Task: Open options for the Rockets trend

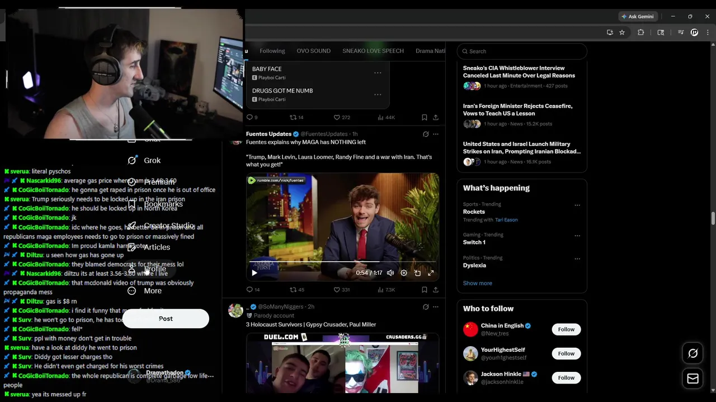Action: [x=577, y=205]
